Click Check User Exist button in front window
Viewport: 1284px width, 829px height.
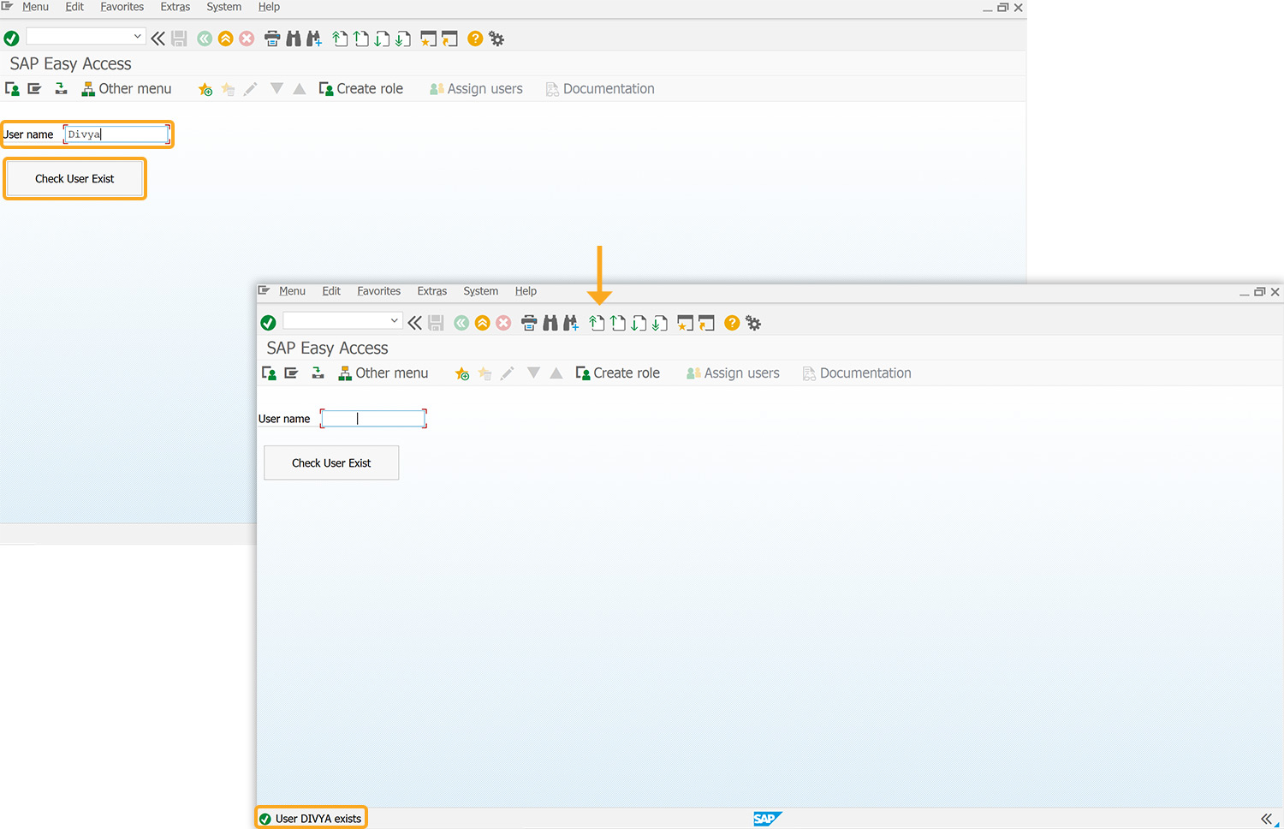(331, 462)
